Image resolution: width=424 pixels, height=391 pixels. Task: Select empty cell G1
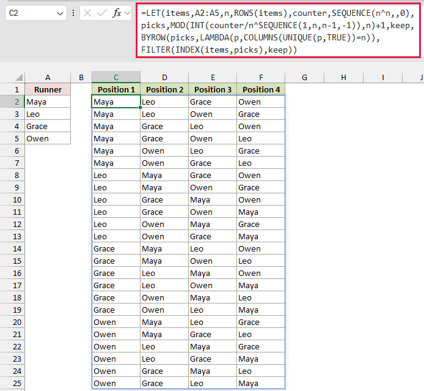coord(304,89)
